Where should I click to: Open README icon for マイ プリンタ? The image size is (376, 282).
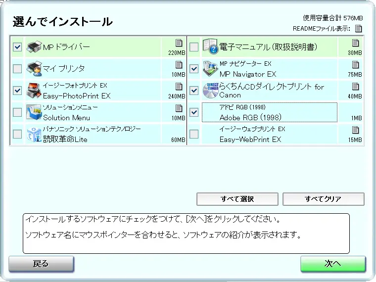(x=179, y=64)
